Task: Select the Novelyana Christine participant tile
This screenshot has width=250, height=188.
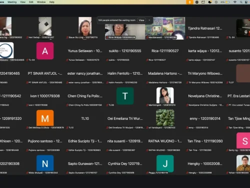Action: [x=205, y=96]
